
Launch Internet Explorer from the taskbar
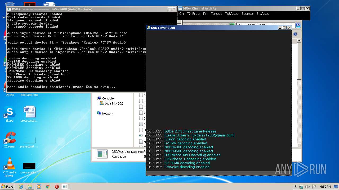pos(21,187)
